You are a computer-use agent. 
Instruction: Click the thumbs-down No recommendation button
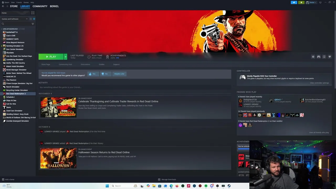(x=106, y=74)
